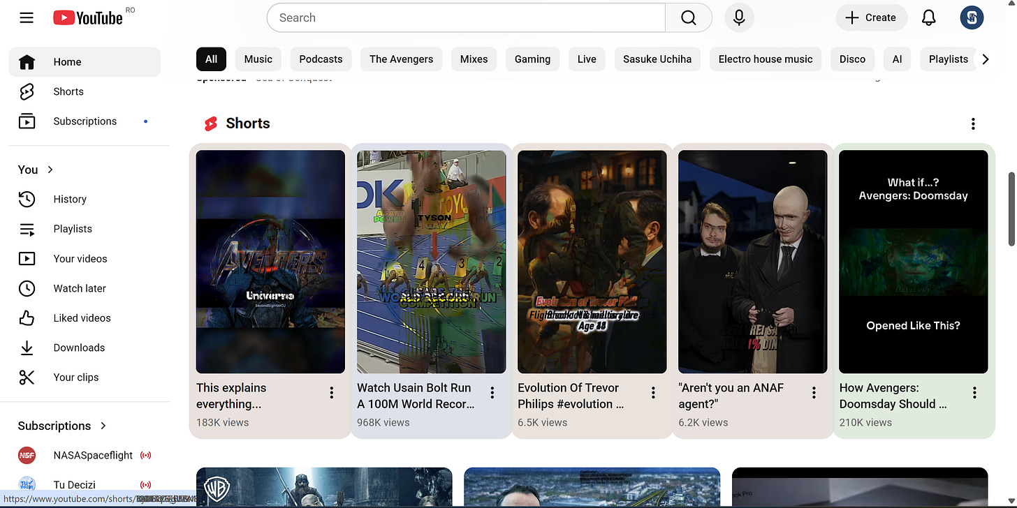The height and width of the screenshot is (508, 1017).
Task: Expand the You section chevron
Action: 50,170
